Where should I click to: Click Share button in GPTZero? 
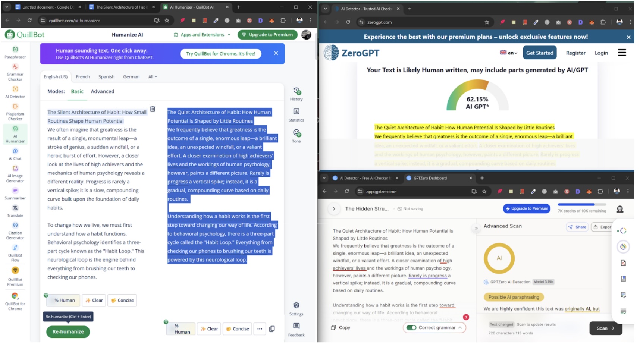[577, 227]
